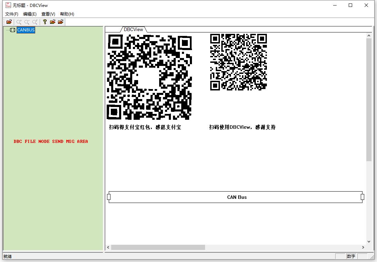Click the 就绪 status bar text
Screen dimensions: 377x262
click(8, 256)
